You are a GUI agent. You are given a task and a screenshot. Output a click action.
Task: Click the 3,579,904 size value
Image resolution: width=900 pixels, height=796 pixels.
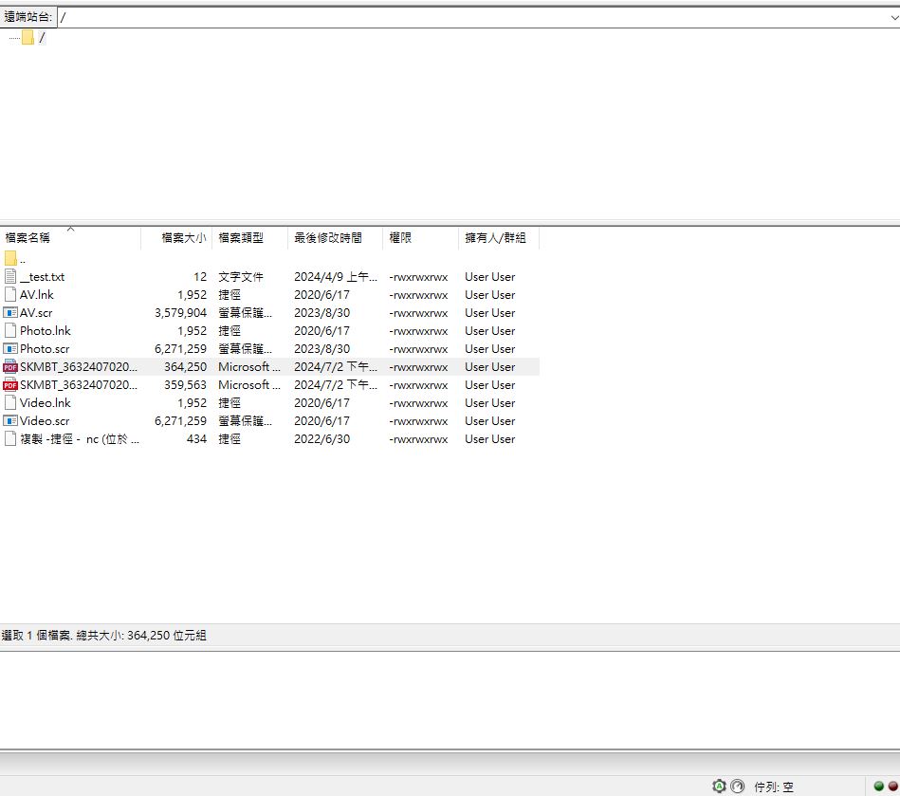point(180,313)
